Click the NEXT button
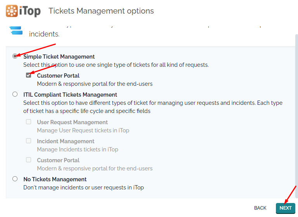298x217 pixels. click(x=286, y=208)
